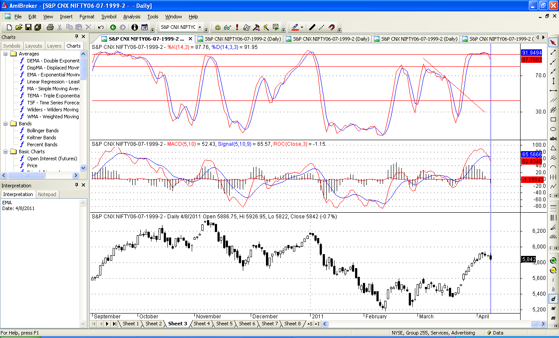559x338 pixels.
Task: Collapse the Basic Charts tree folder
Action: pyautogui.click(x=6, y=152)
